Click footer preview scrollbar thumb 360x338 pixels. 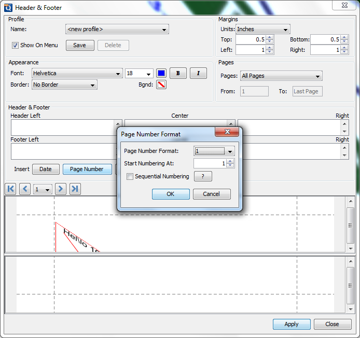coord(351,286)
